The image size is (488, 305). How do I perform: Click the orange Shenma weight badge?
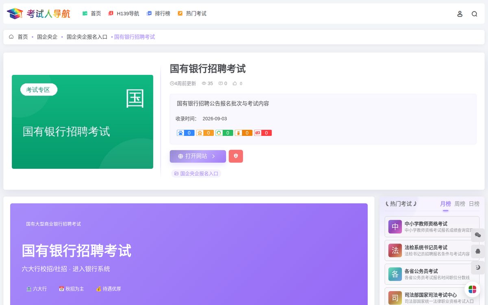(244, 133)
